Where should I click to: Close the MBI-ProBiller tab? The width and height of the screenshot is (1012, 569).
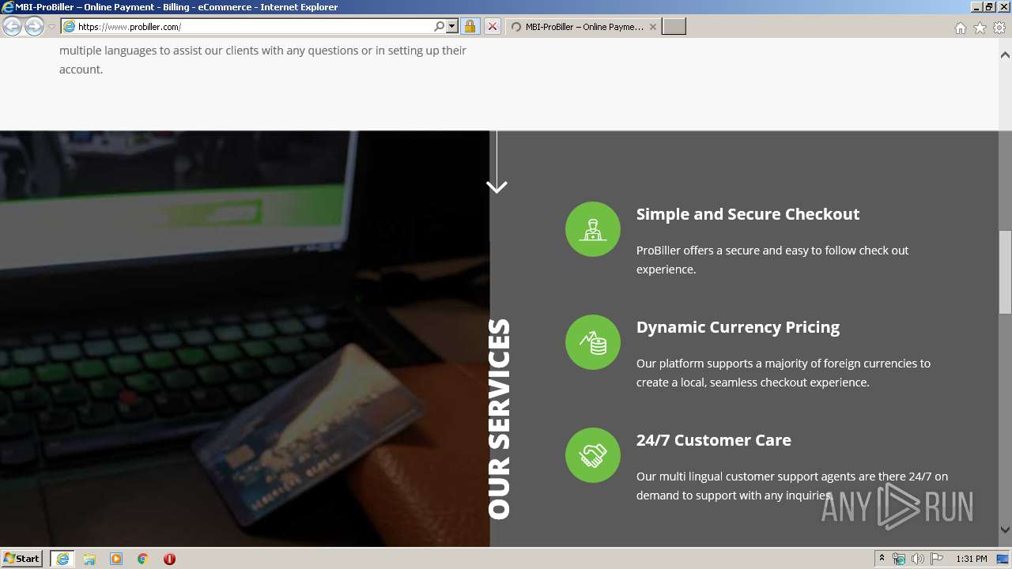pos(653,27)
